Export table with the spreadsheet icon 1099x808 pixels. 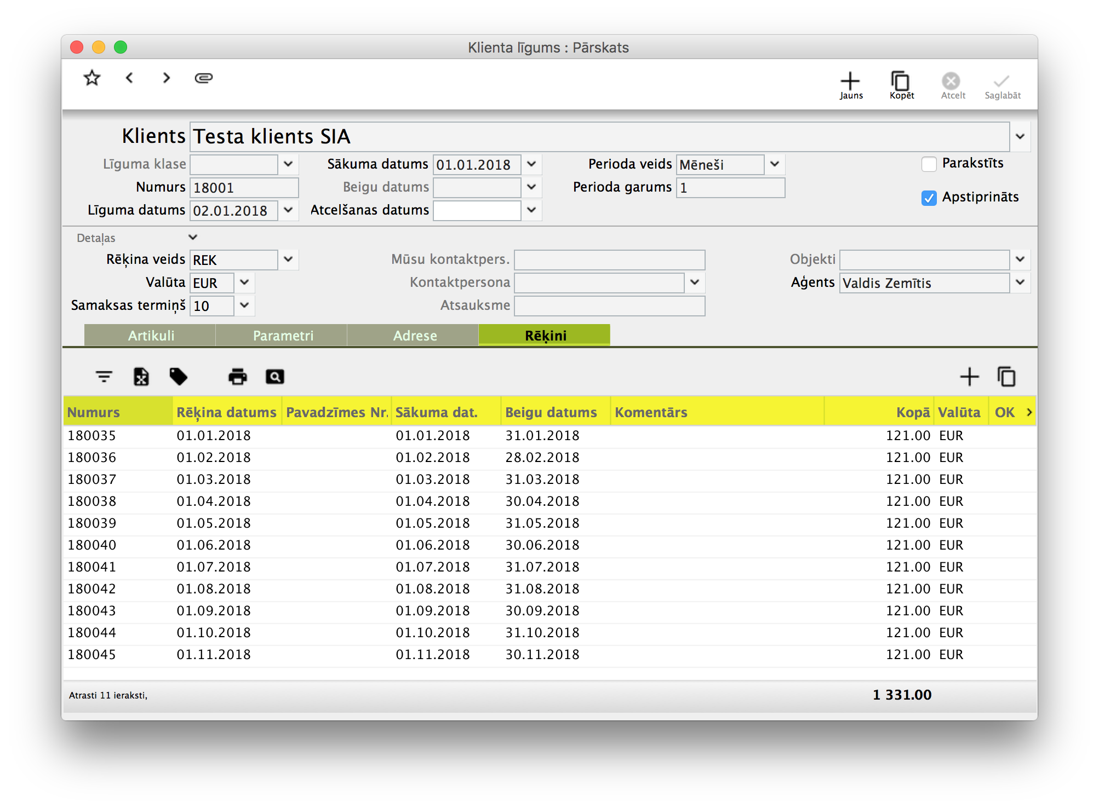click(x=141, y=377)
